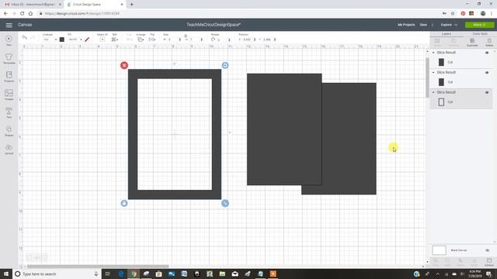Open the Flip dropdown
Viewport: 497px width, 279px height.
[152, 40]
